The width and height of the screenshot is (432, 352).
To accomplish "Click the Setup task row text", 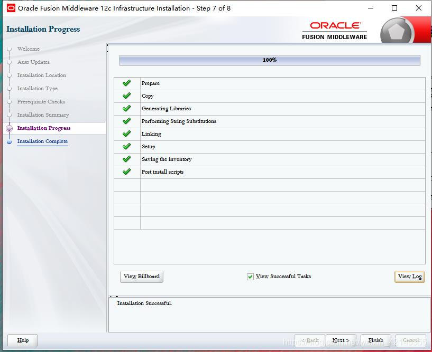I will [x=148, y=147].
